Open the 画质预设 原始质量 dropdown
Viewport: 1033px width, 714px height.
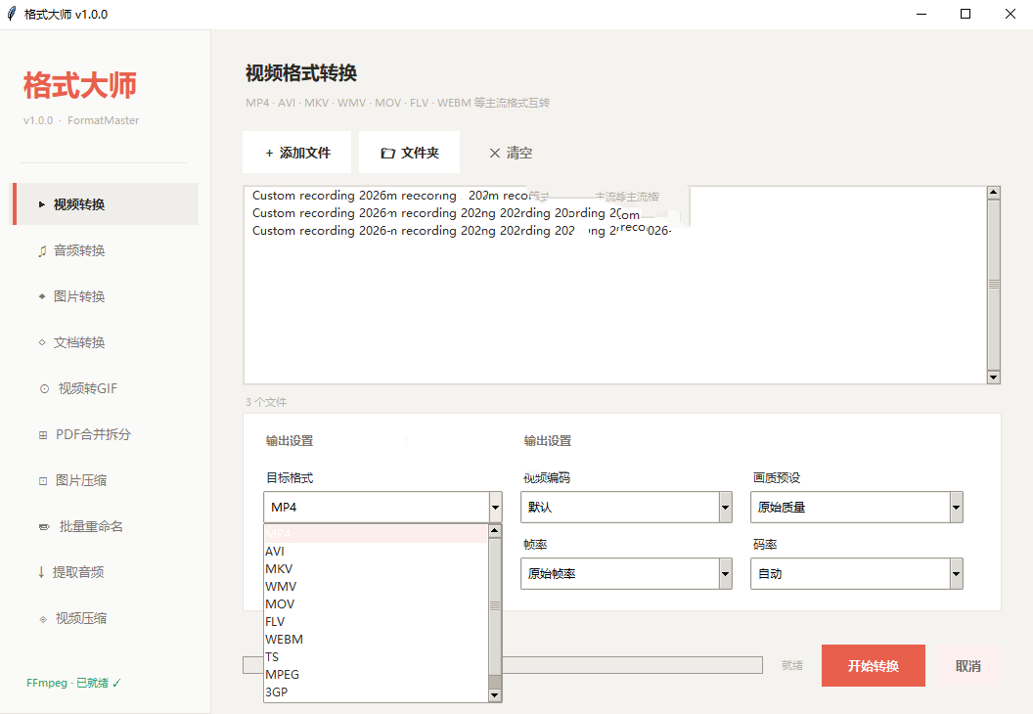[x=857, y=508]
